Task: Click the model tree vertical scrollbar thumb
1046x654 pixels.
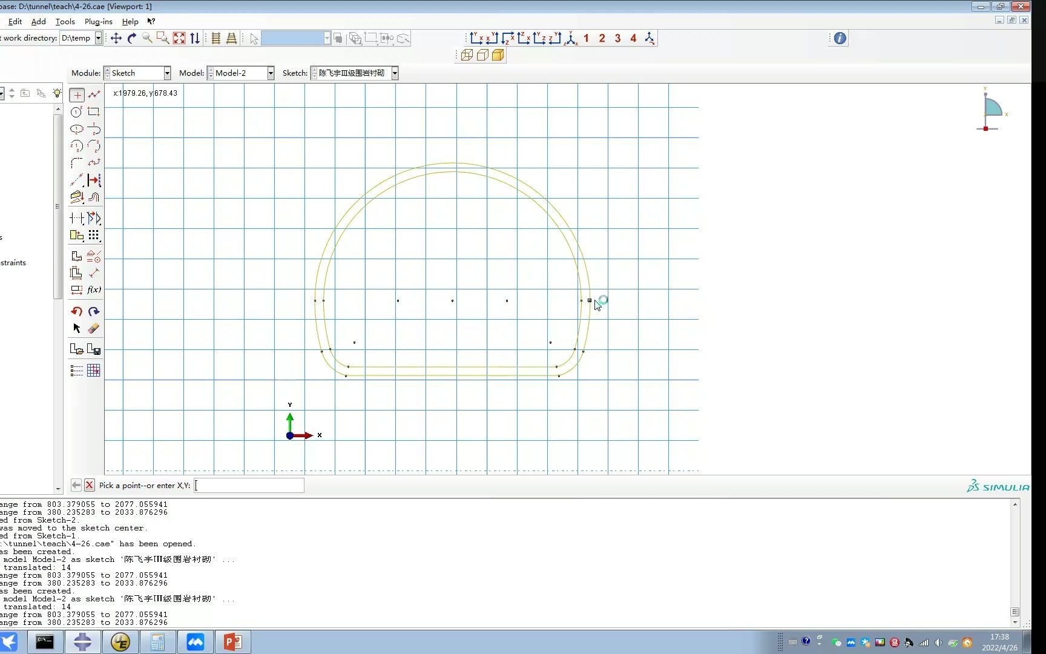Action: [58, 206]
